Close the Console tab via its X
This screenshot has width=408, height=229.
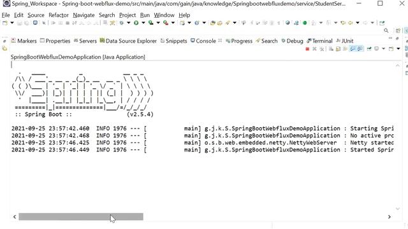[x=220, y=41]
